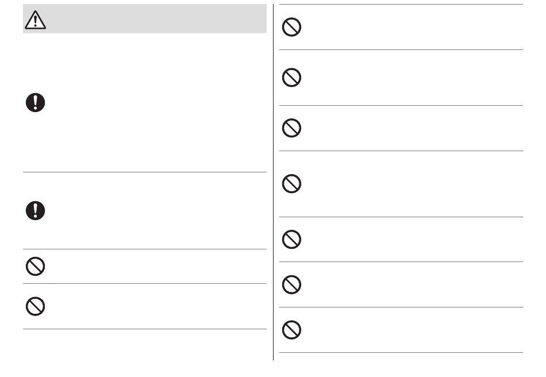Click the line under the bottom left prohibition icon
The width and height of the screenshot is (546, 377).
point(145,329)
